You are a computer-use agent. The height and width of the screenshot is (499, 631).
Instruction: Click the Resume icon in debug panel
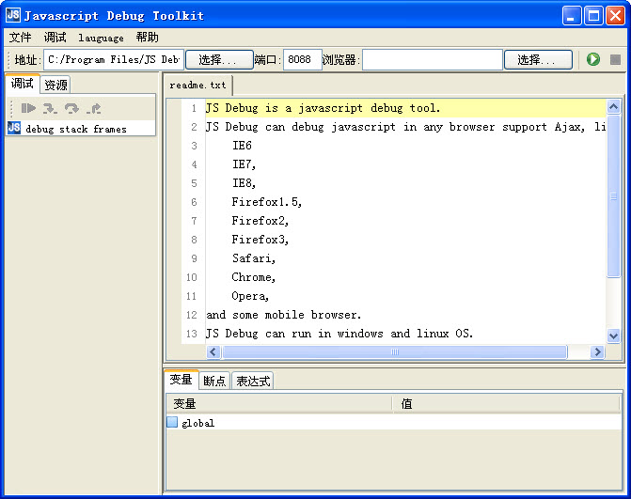(28, 108)
